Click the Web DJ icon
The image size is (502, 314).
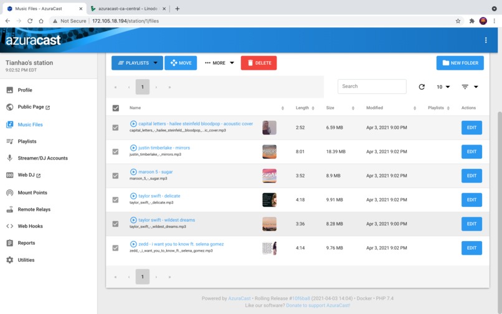point(10,175)
